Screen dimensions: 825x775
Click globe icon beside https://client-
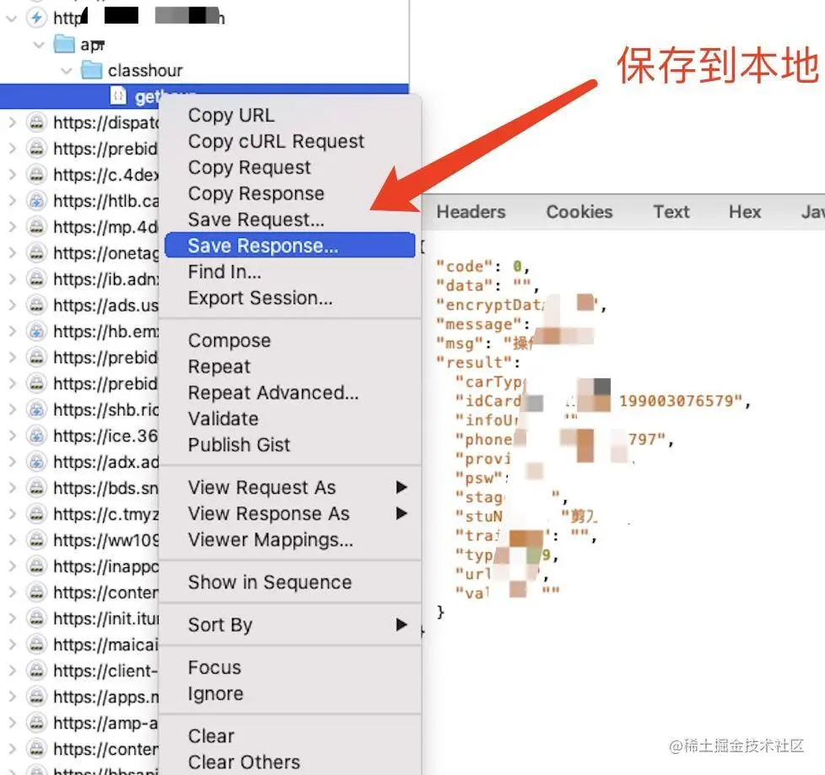coord(36,671)
